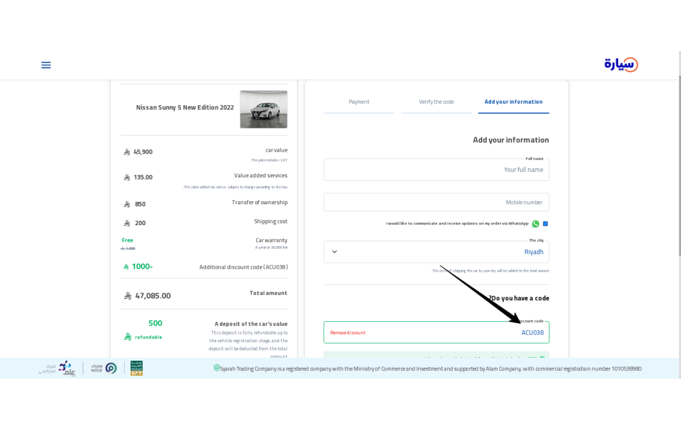Viewport: 681px width, 430px height.
Task: Focus the Mobile number field
Action: pyautogui.click(x=436, y=202)
